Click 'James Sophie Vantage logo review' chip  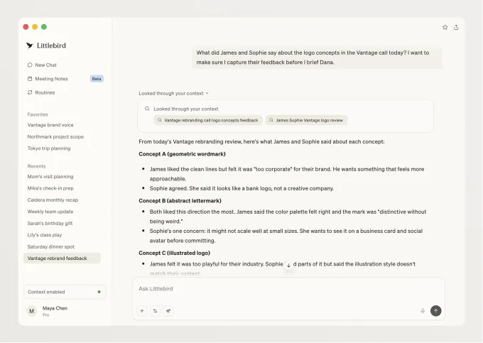tap(307, 121)
